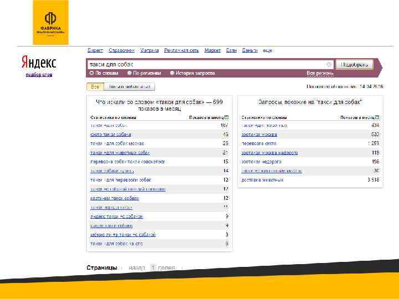Open the зоотакси москва недорого query link

[269, 153]
